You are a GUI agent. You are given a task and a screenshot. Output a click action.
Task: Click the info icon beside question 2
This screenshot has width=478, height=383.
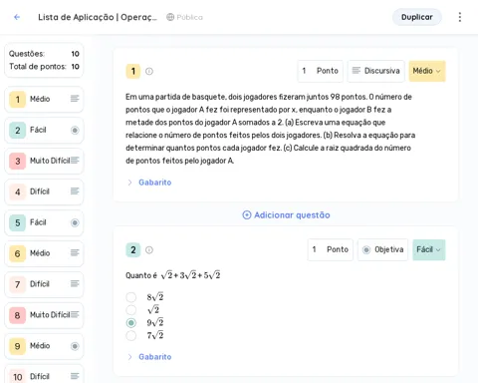click(x=149, y=250)
